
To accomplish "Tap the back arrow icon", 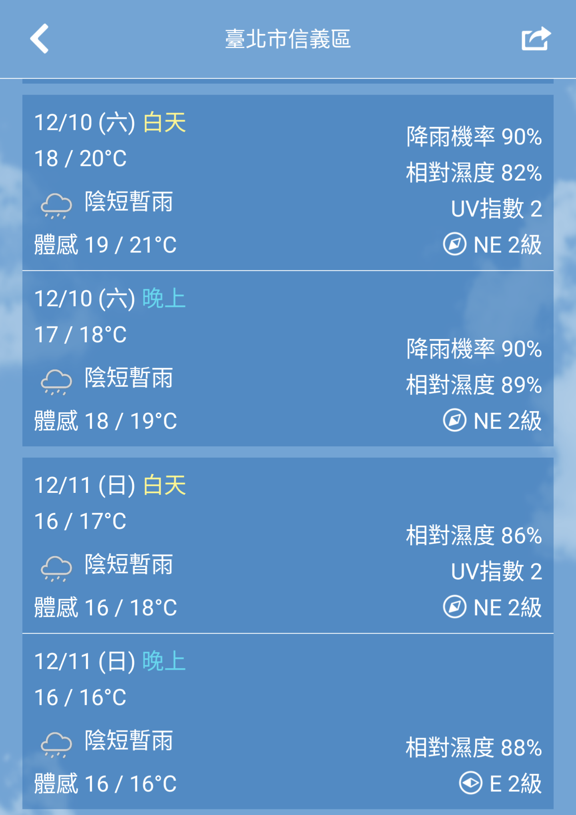I will (x=40, y=38).
